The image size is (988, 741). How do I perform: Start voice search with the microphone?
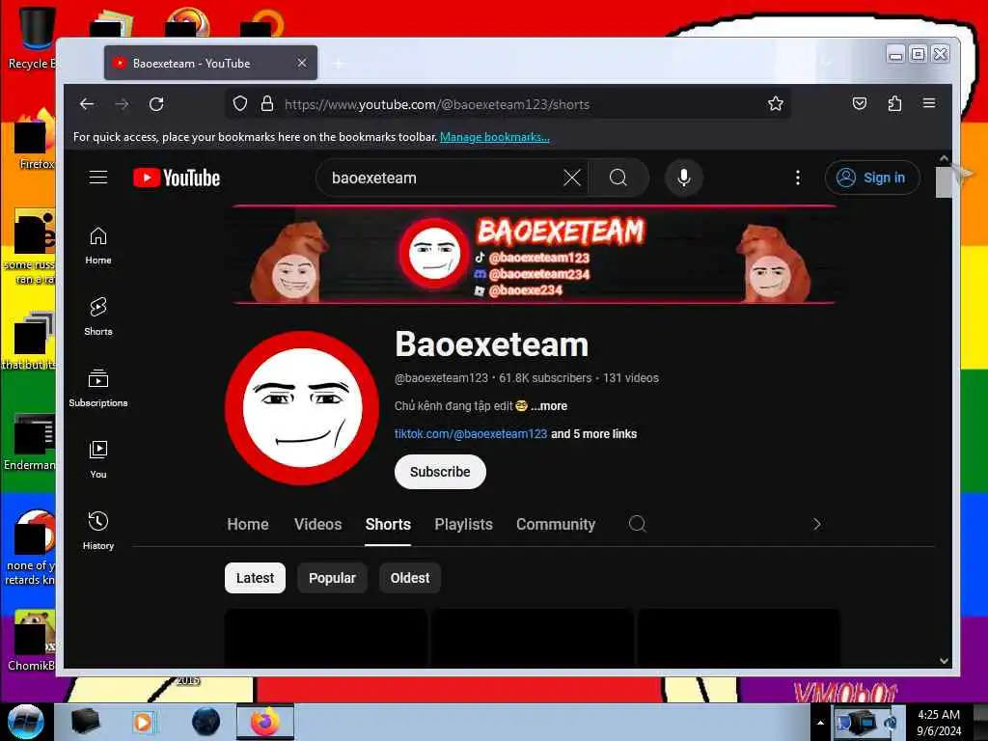[684, 178]
